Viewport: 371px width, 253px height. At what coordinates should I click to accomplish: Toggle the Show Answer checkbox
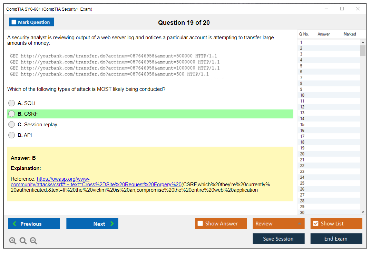pos(200,224)
